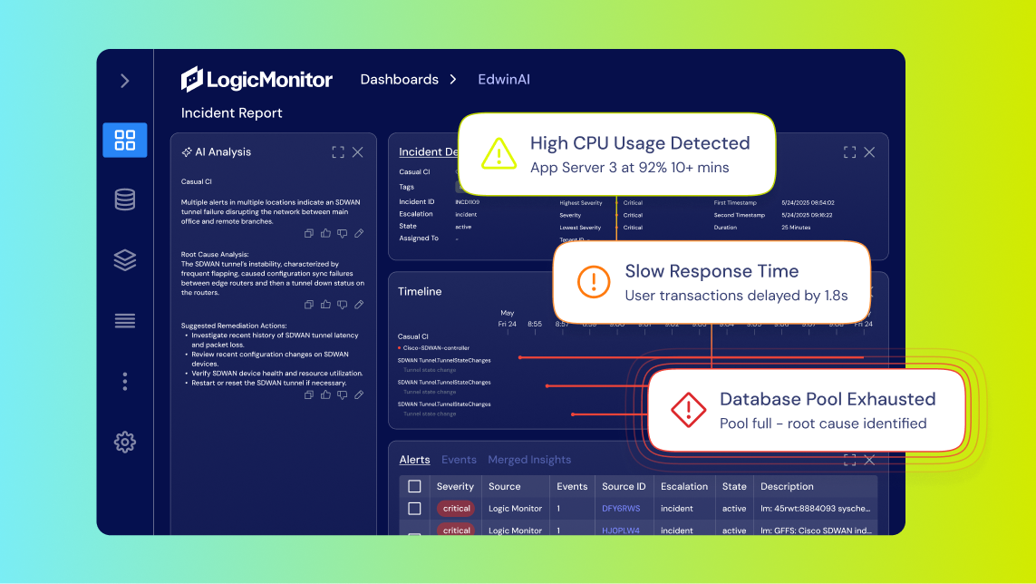The width and height of the screenshot is (1036, 584).
Task: Maximize the AI Analysis panel
Action: [x=338, y=152]
